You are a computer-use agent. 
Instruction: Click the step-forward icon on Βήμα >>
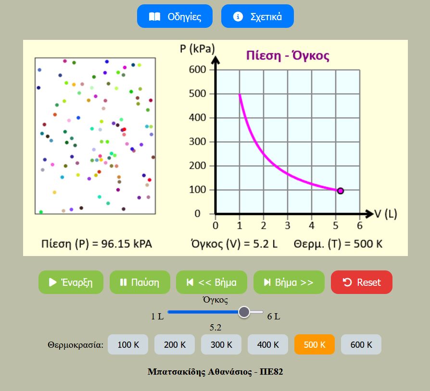point(267,282)
